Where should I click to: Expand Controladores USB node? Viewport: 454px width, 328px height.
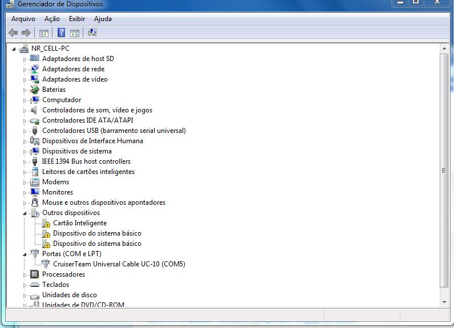25,131
